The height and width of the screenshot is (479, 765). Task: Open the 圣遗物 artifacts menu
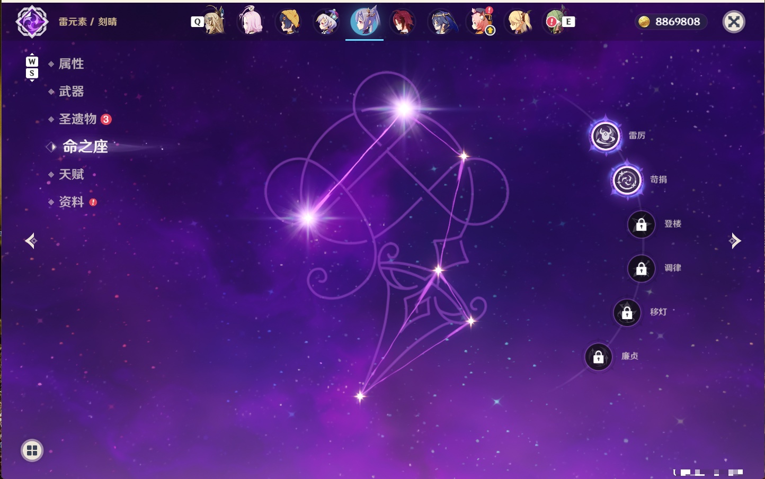coord(78,119)
